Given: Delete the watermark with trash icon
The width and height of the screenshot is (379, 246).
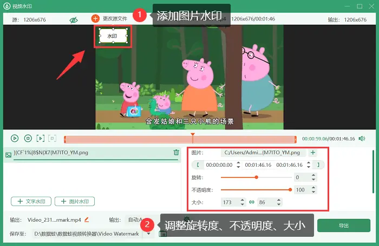Looking at the screenshot, I should click(176, 152).
